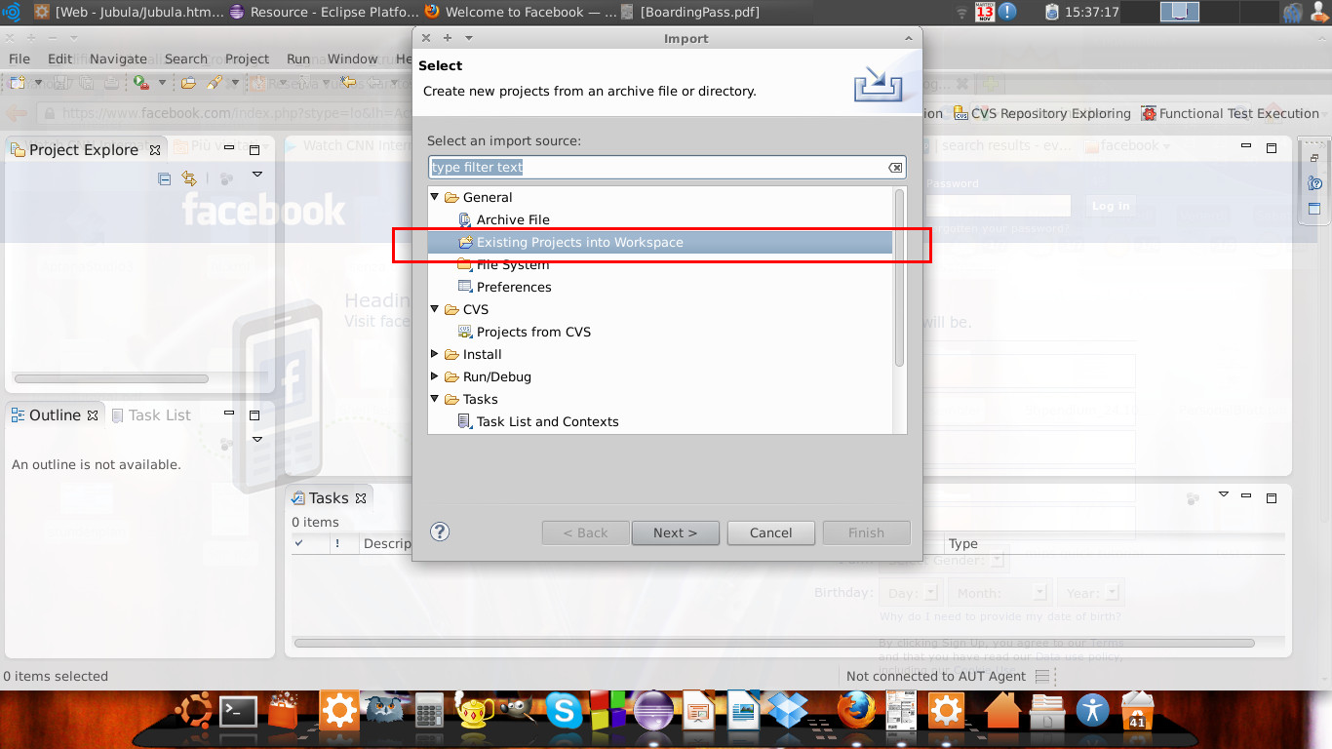The height and width of the screenshot is (749, 1332).
Task: Launch Firefox from the dock
Action: tap(856, 711)
